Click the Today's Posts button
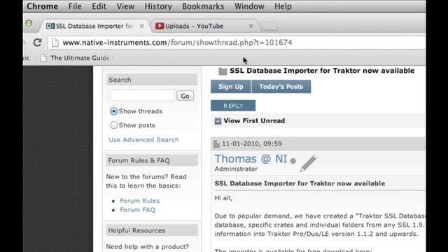Image resolution: width=448 pixels, height=252 pixels. pyautogui.click(x=281, y=87)
